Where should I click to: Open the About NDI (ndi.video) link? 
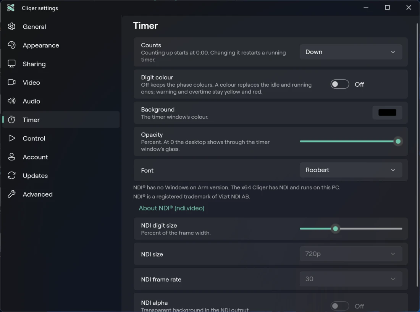pyautogui.click(x=171, y=208)
